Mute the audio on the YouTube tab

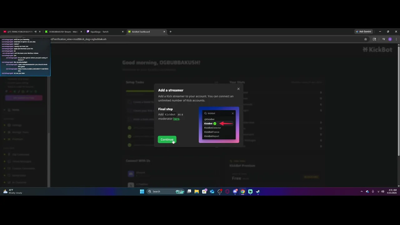35,32
